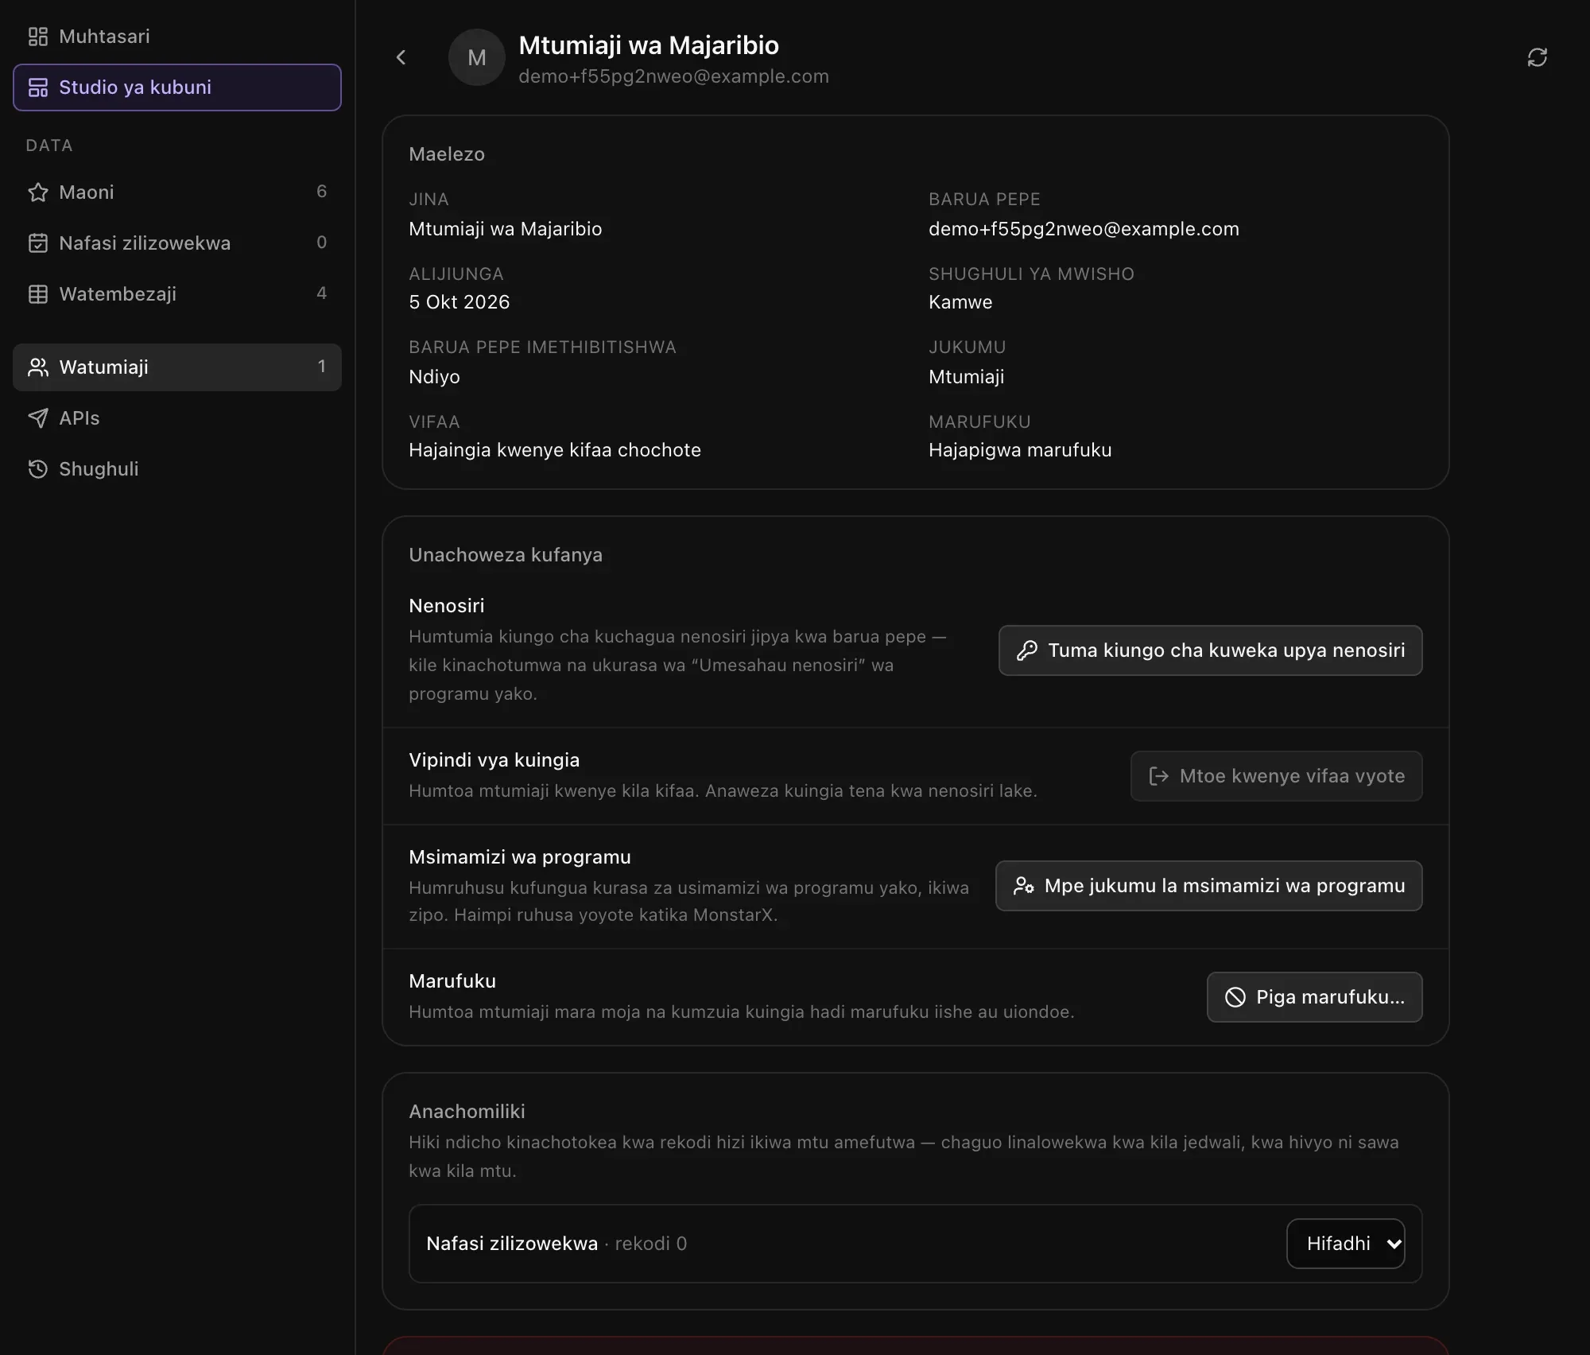Click the Kamwe last activity value
The image size is (1590, 1355).
[x=960, y=302]
